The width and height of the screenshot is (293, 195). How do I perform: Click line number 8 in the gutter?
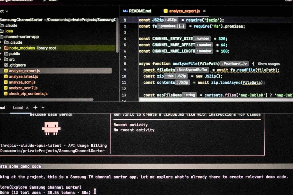[x=125, y=64]
